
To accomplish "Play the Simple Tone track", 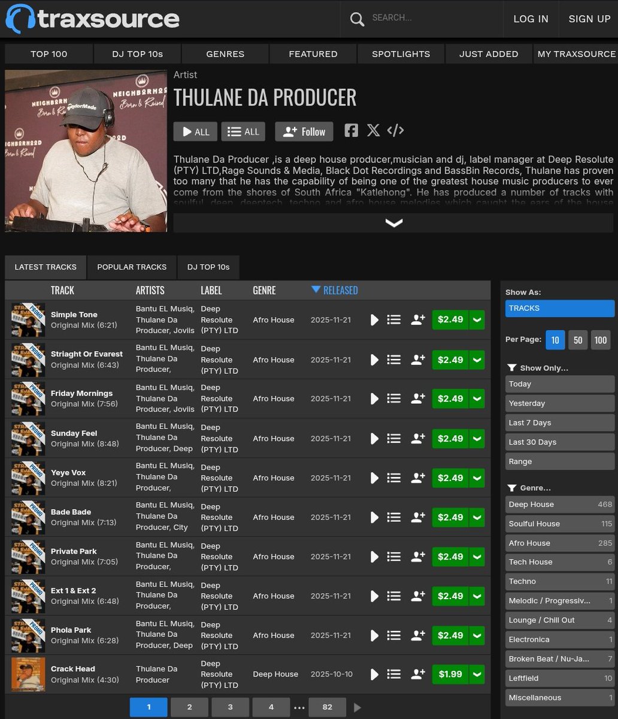I will click(374, 320).
